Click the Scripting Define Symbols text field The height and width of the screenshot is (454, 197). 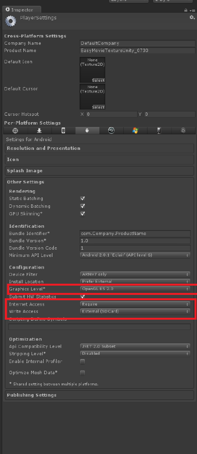99,327
